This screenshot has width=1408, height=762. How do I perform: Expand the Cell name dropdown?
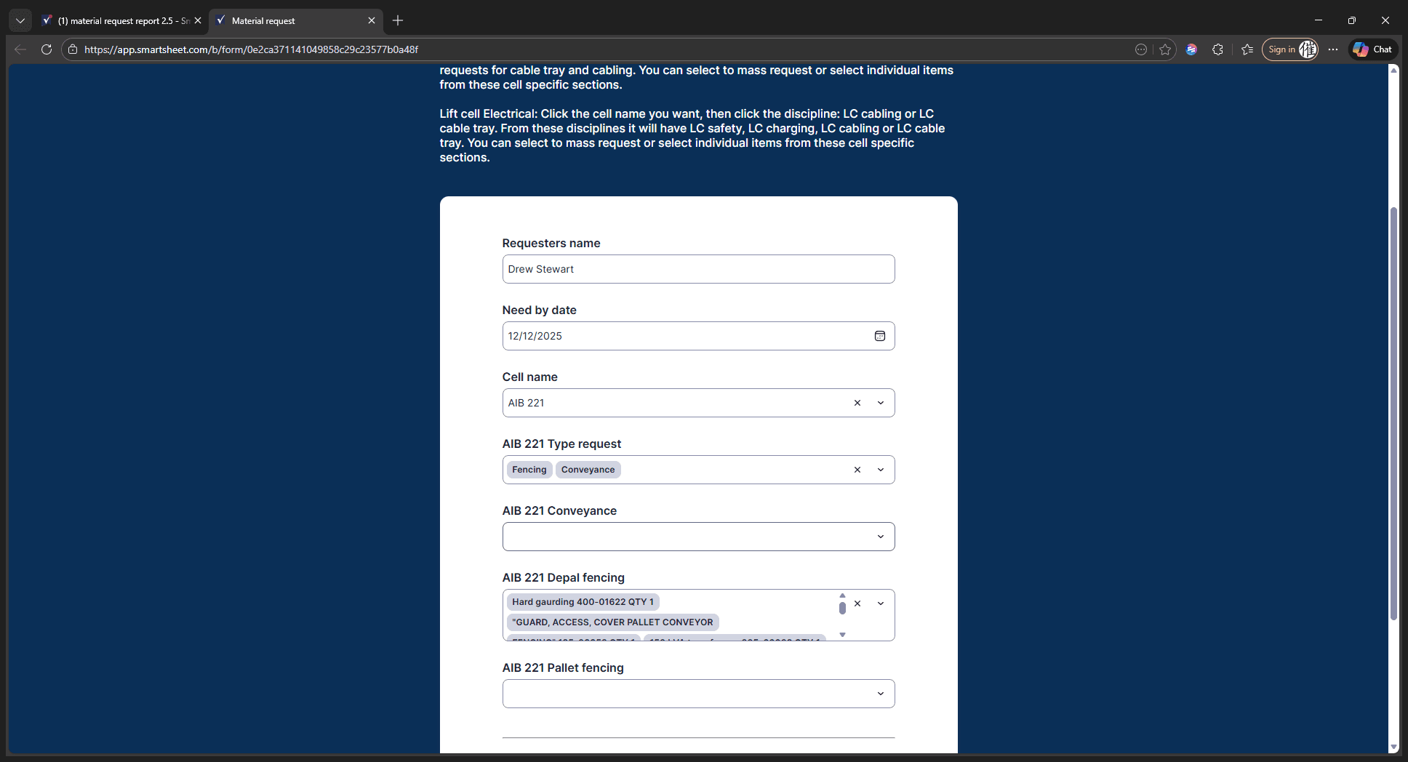pos(881,403)
